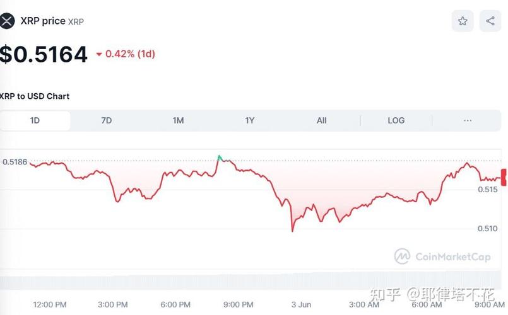
Task: Share XRP price page via share icon
Action: [x=490, y=21]
